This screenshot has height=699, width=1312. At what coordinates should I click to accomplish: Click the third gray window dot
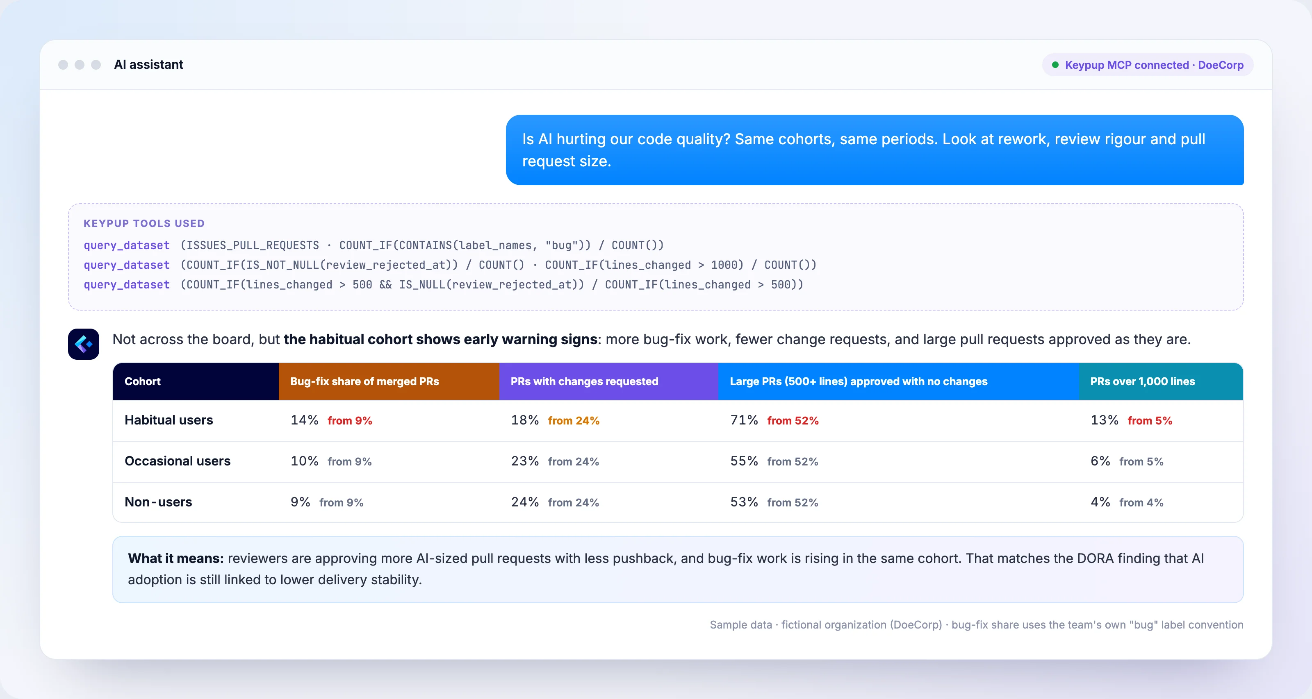point(96,65)
